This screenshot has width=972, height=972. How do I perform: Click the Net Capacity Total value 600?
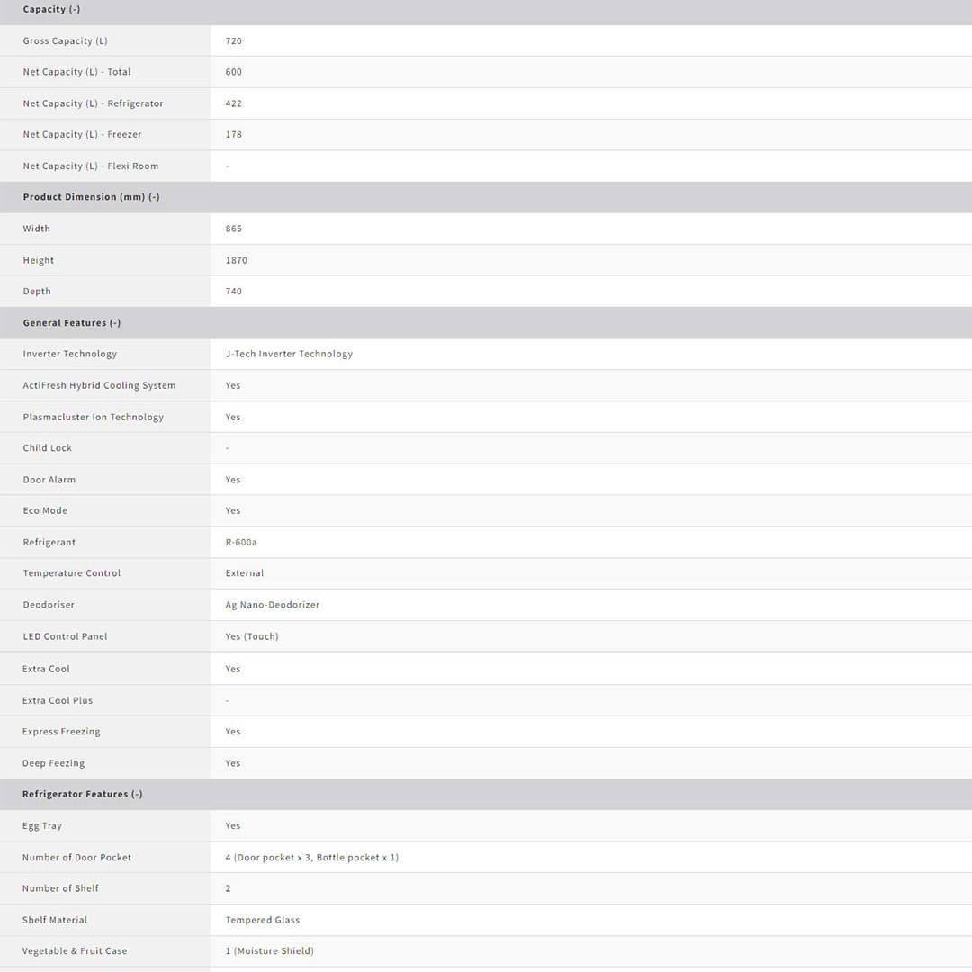(233, 72)
